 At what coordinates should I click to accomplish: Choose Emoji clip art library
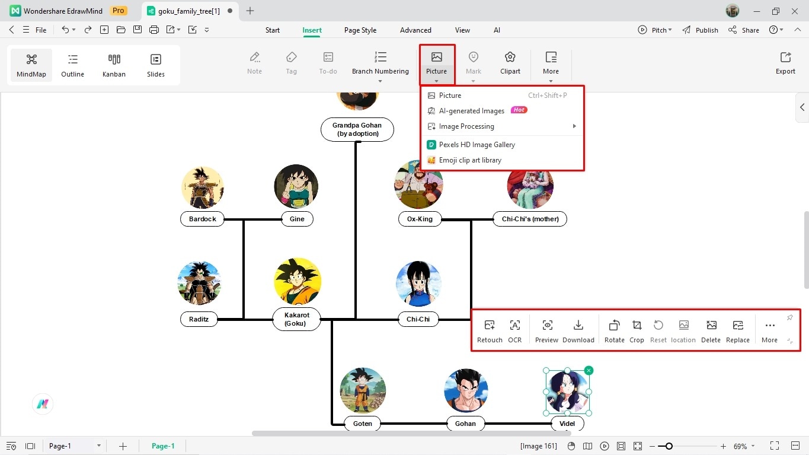(503, 160)
